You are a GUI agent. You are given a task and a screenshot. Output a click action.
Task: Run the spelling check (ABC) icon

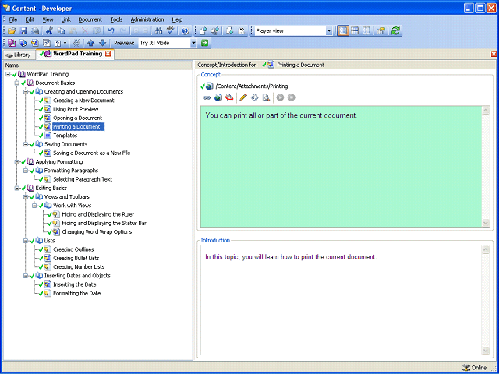[x=171, y=31]
